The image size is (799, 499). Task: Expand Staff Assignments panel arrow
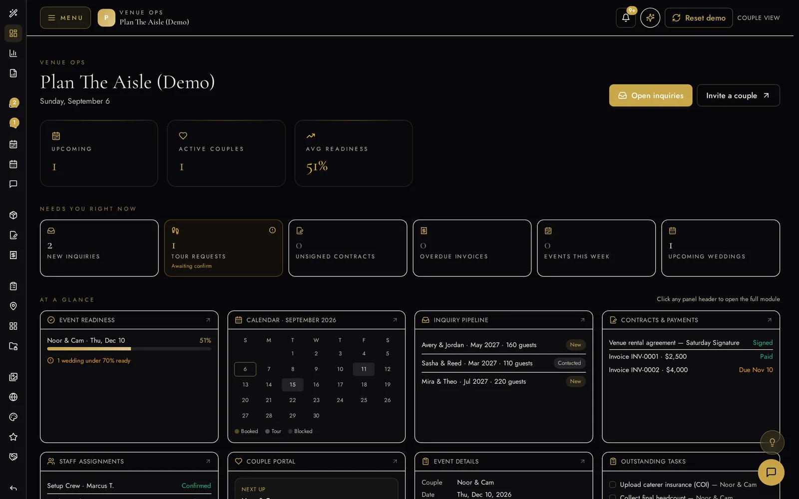click(208, 462)
